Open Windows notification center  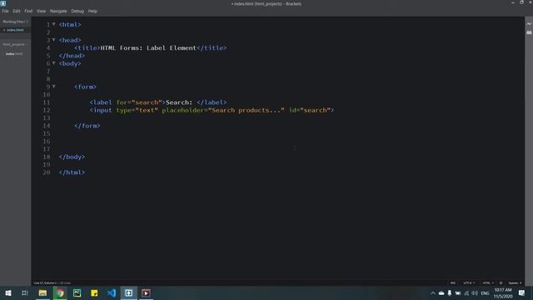pos(522,293)
